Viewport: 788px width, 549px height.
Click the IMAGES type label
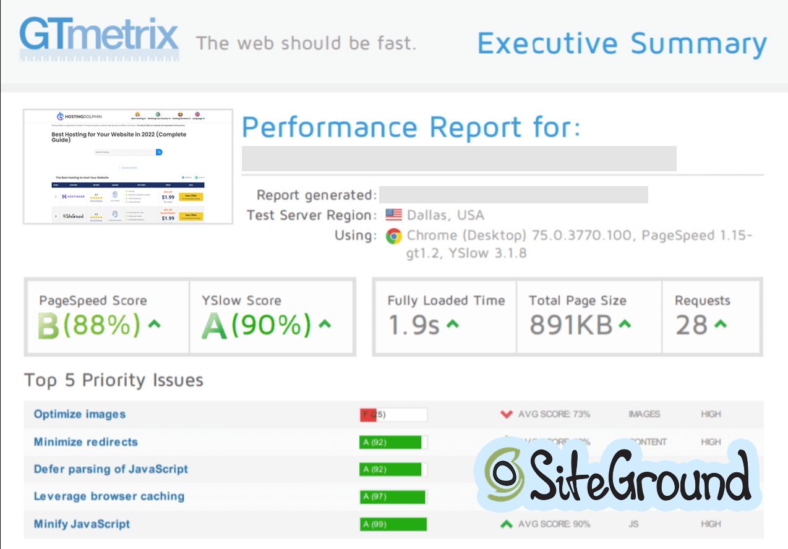tap(645, 414)
